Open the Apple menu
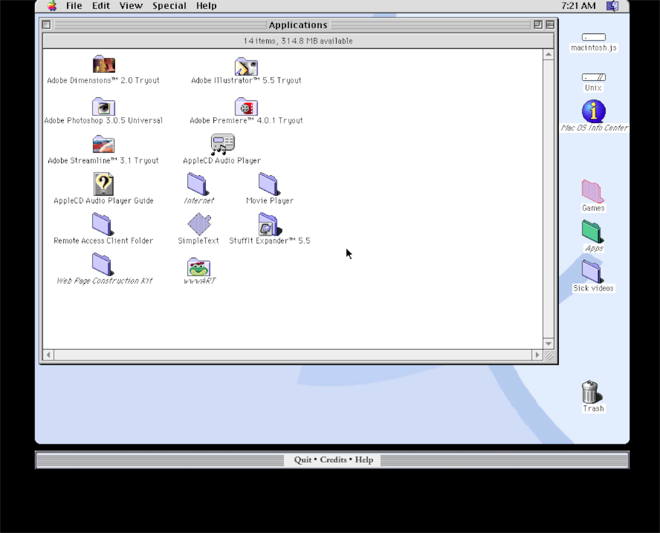The height and width of the screenshot is (533, 660). point(52,5)
